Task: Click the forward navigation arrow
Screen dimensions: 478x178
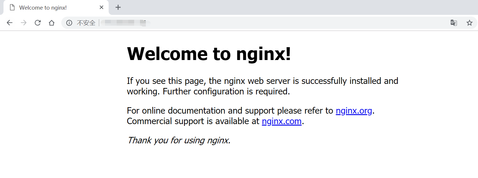Action: pyautogui.click(x=24, y=23)
